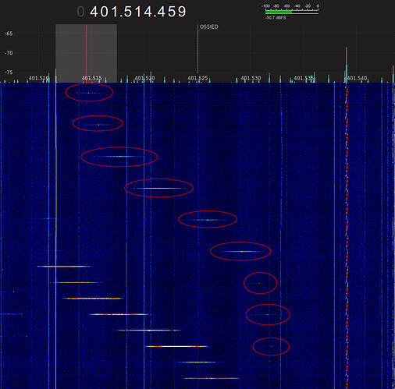
Task: Click the dimmed leading zero frequency digit
Action: [80, 12]
